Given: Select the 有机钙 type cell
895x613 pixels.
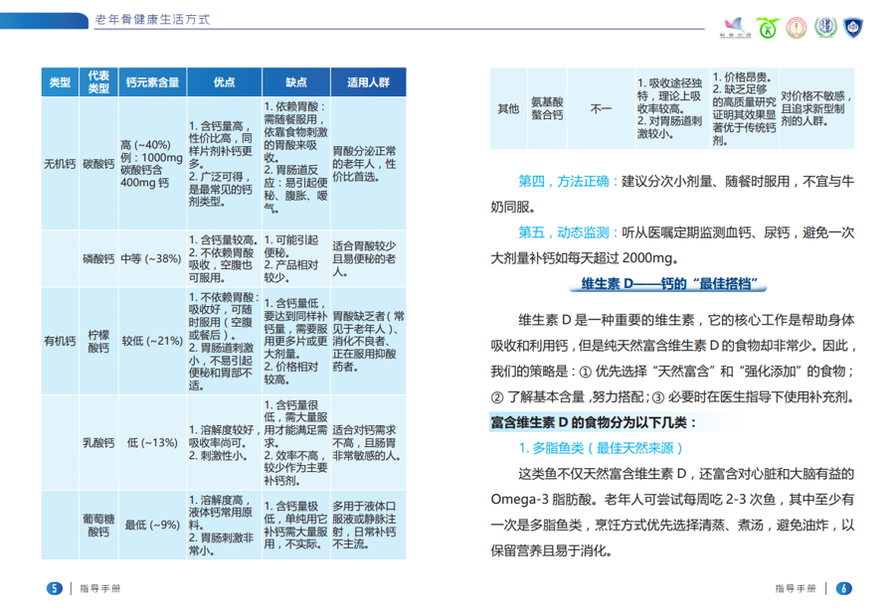Looking at the screenshot, I should pyautogui.click(x=60, y=341).
